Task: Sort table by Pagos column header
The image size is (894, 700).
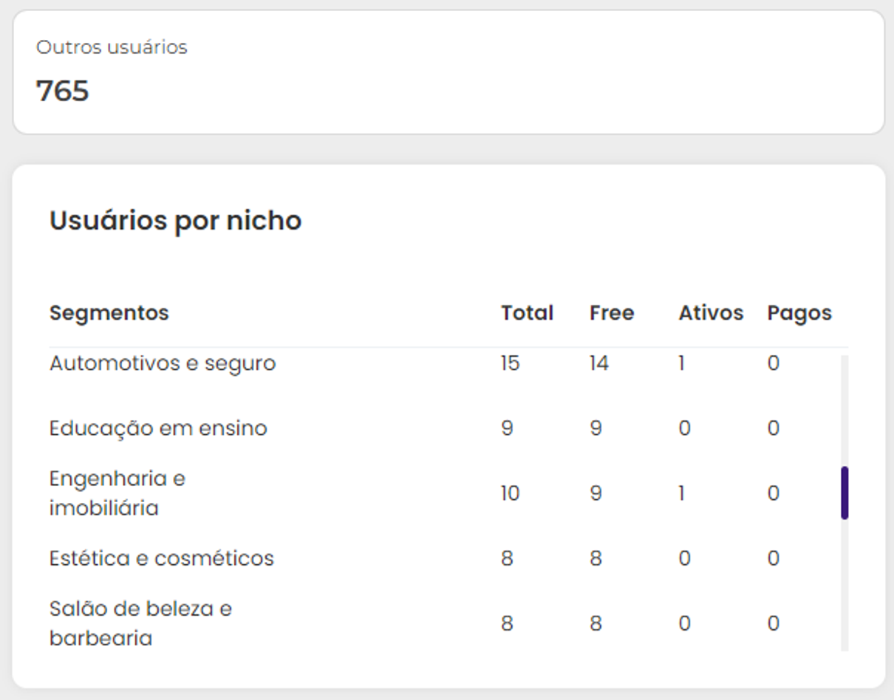Action: (x=799, y=312)
